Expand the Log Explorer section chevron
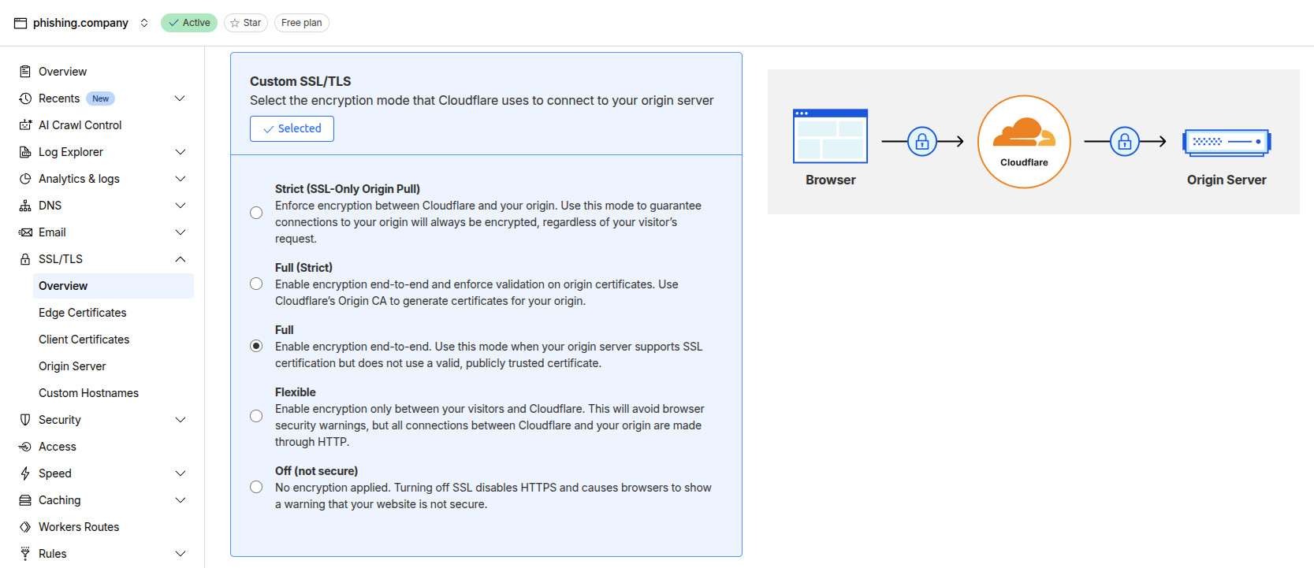The image size is (1314, 568). [180, 152]
